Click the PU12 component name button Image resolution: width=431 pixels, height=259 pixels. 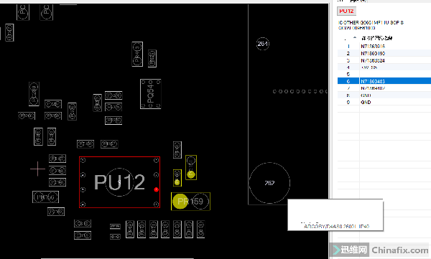346,11
